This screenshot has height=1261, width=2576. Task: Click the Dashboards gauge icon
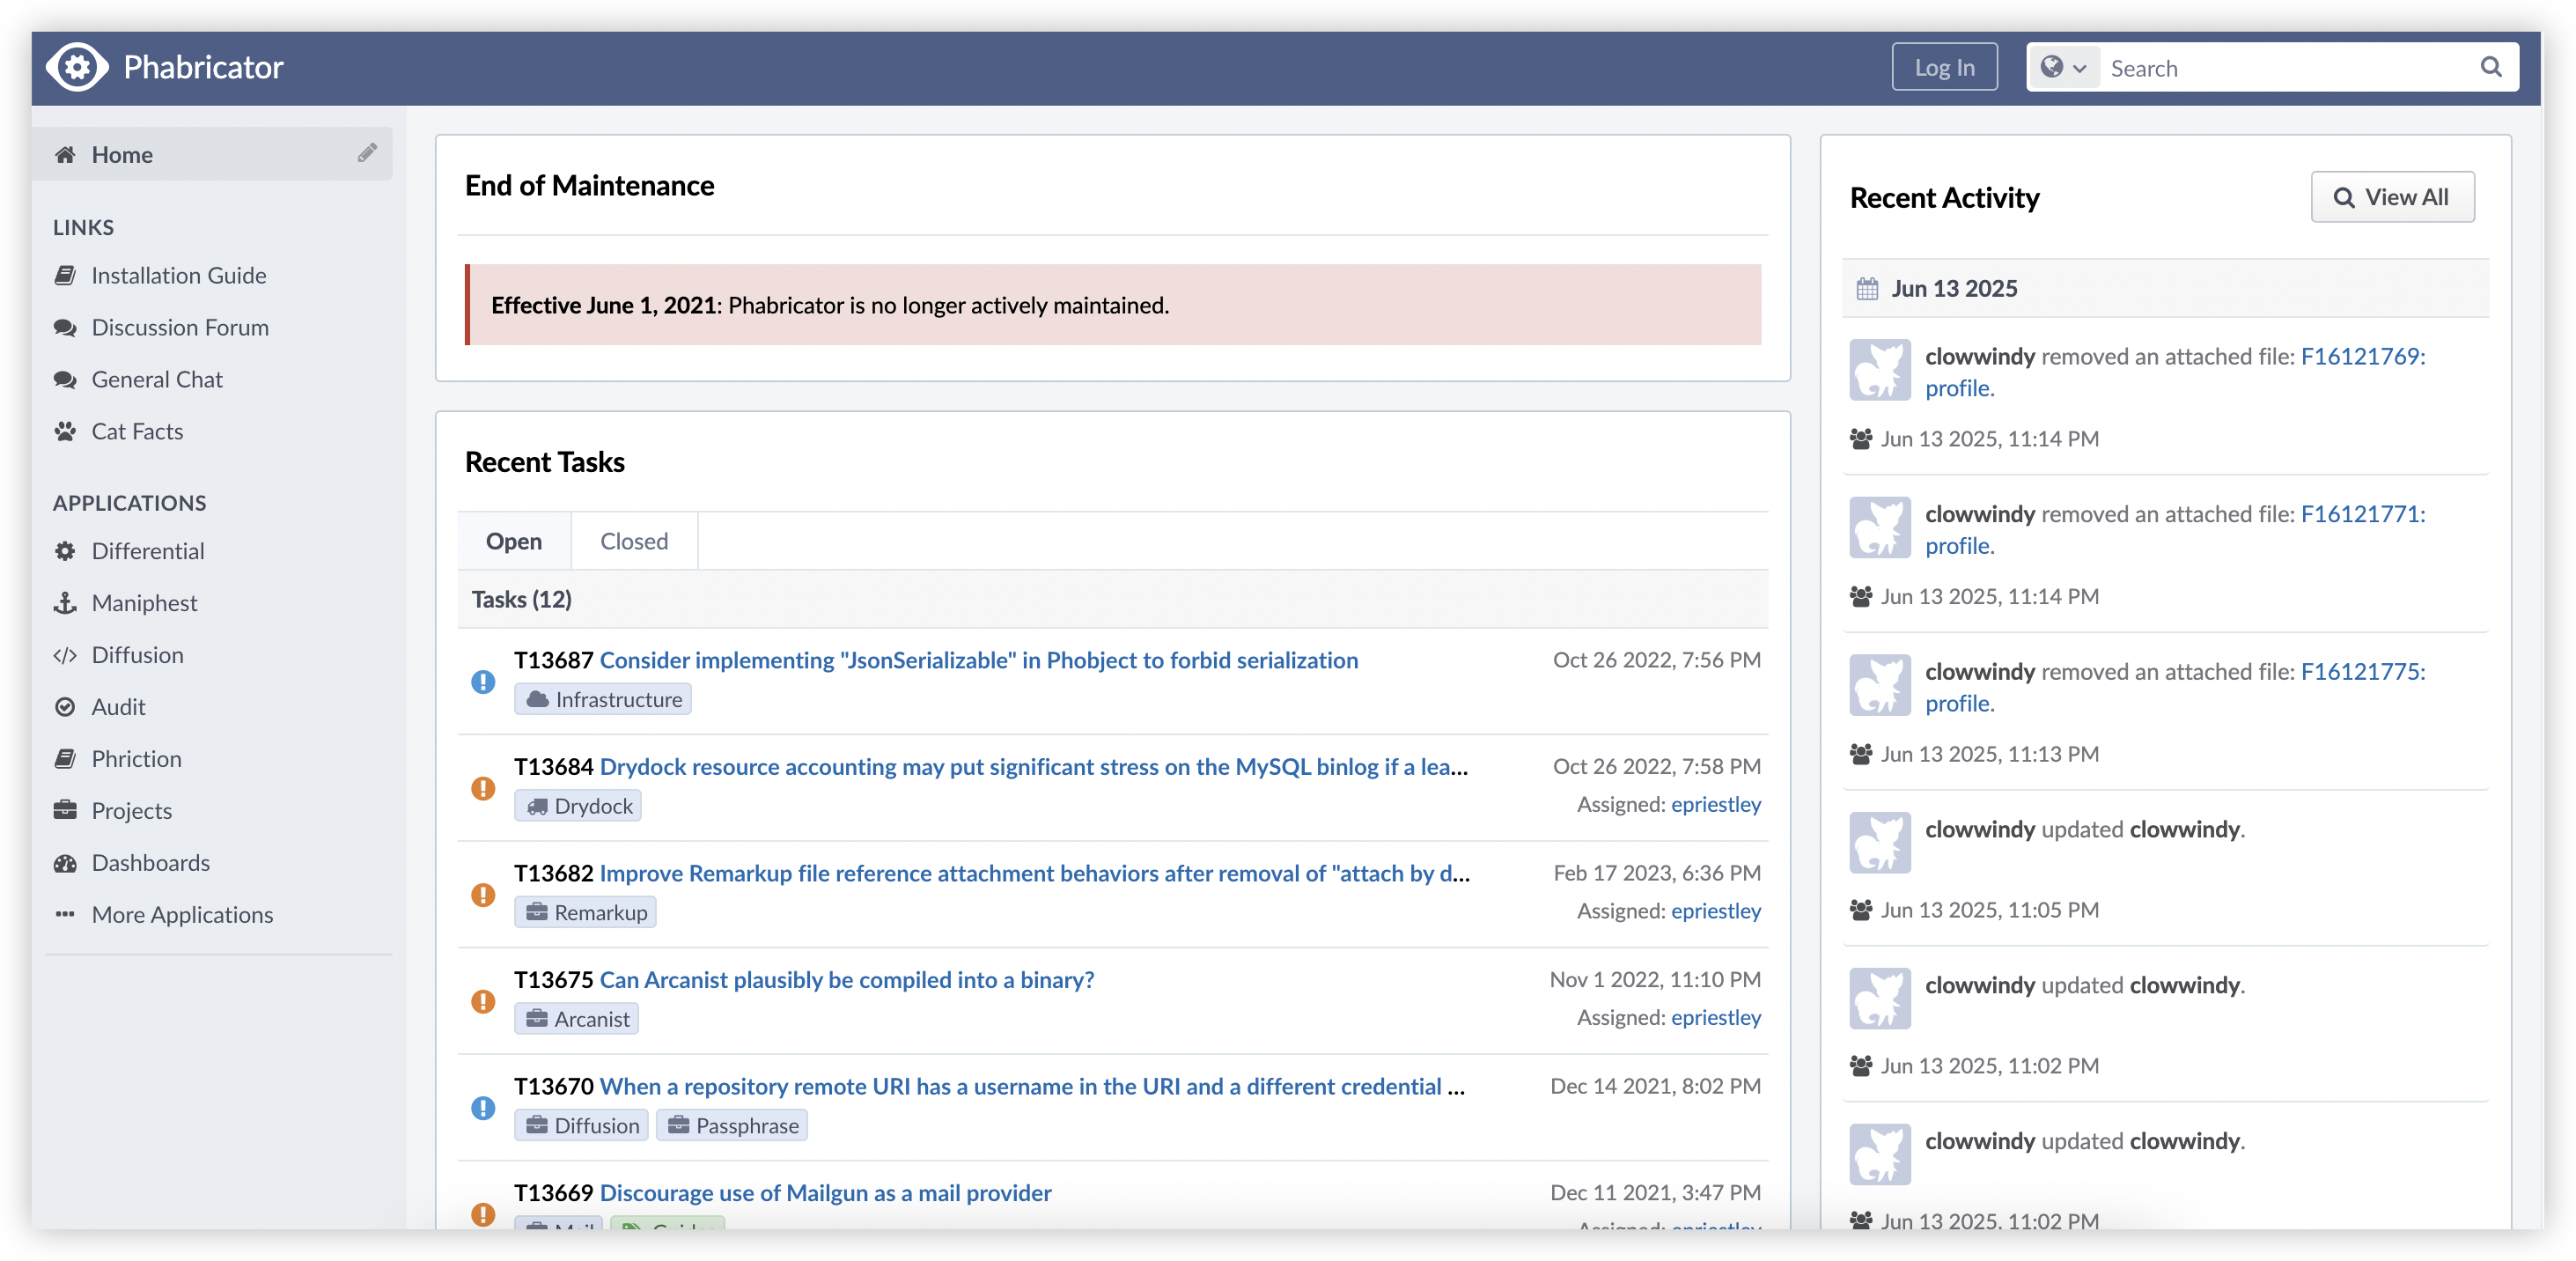coord(65,863)
